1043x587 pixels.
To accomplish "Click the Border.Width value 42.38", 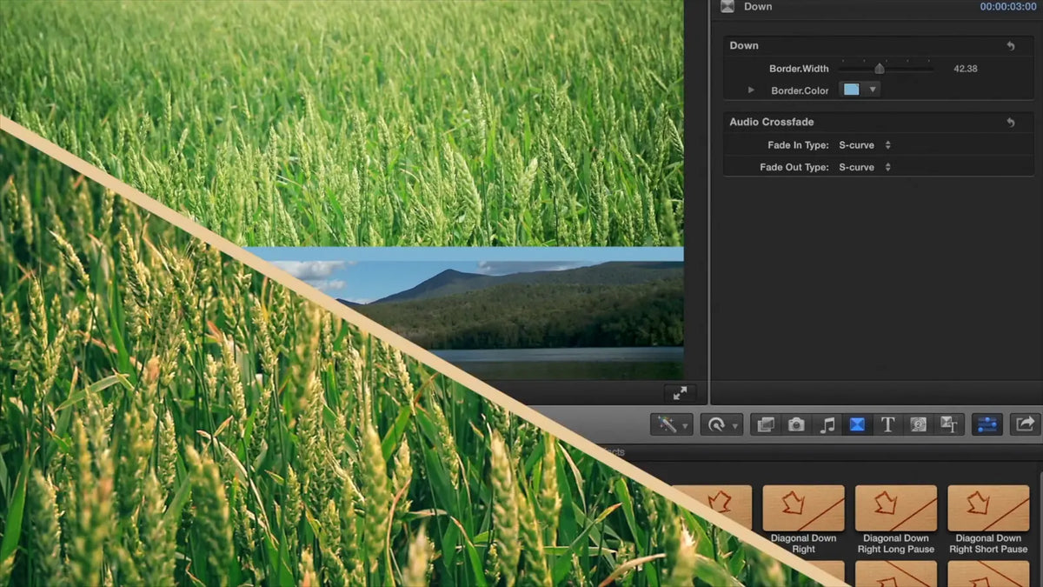I will (966, 69).
